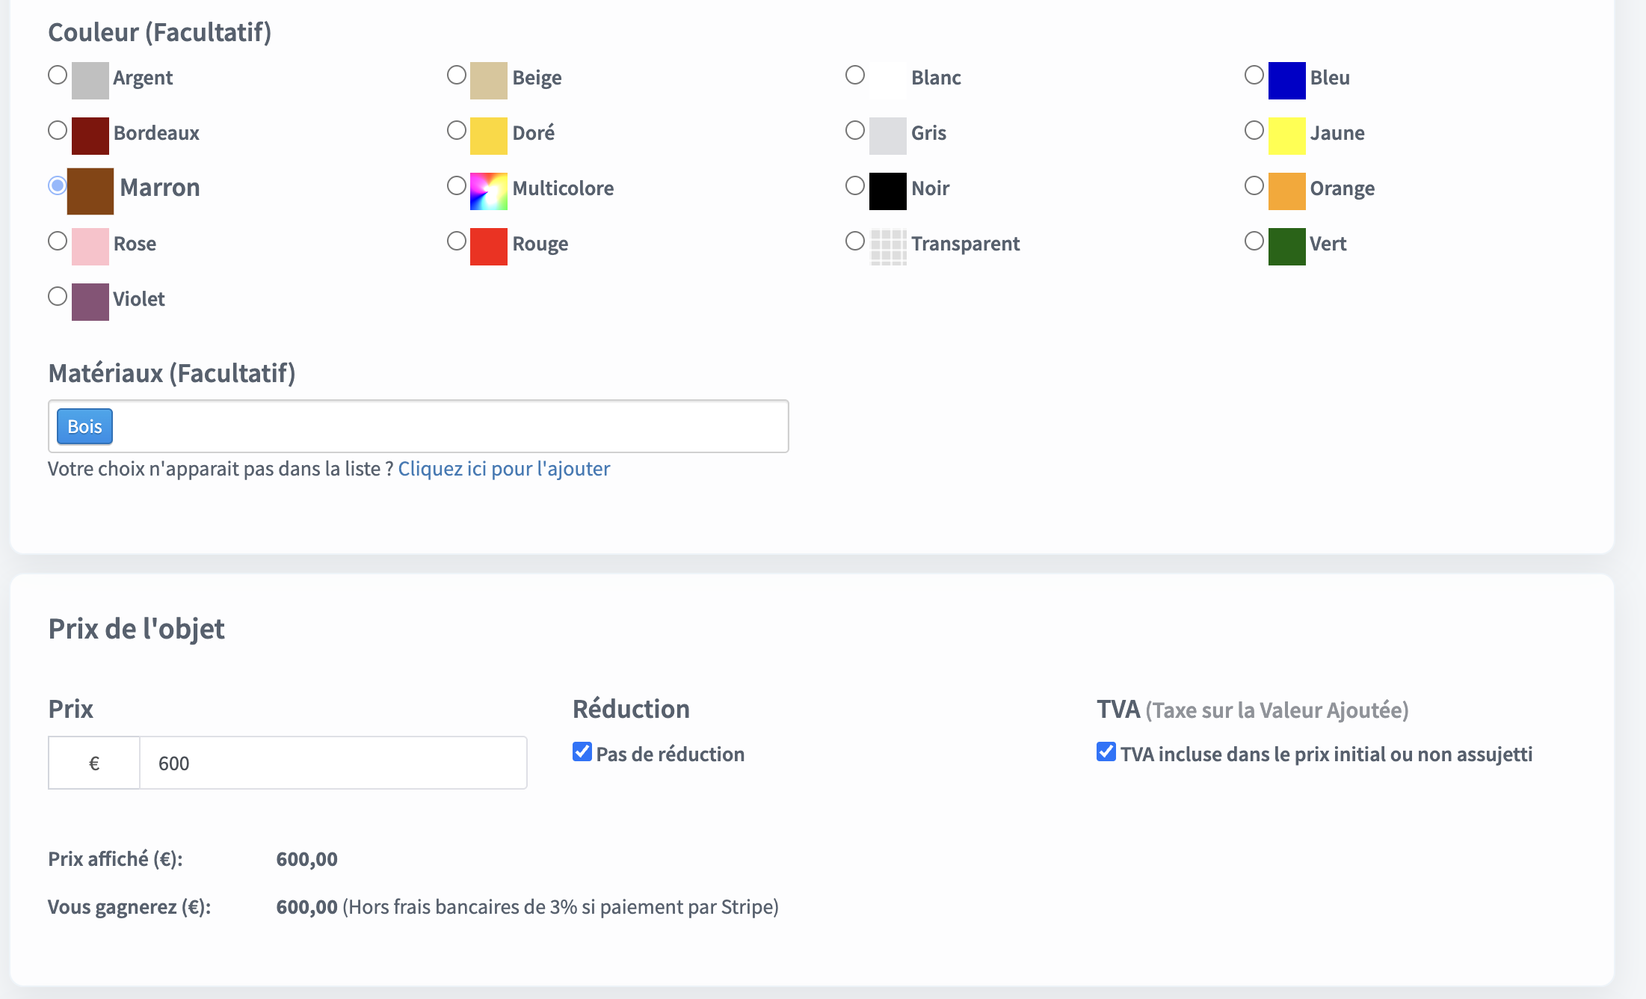Pick the Transparent color radio option
1646x999 pixels.
pos(854,242)
